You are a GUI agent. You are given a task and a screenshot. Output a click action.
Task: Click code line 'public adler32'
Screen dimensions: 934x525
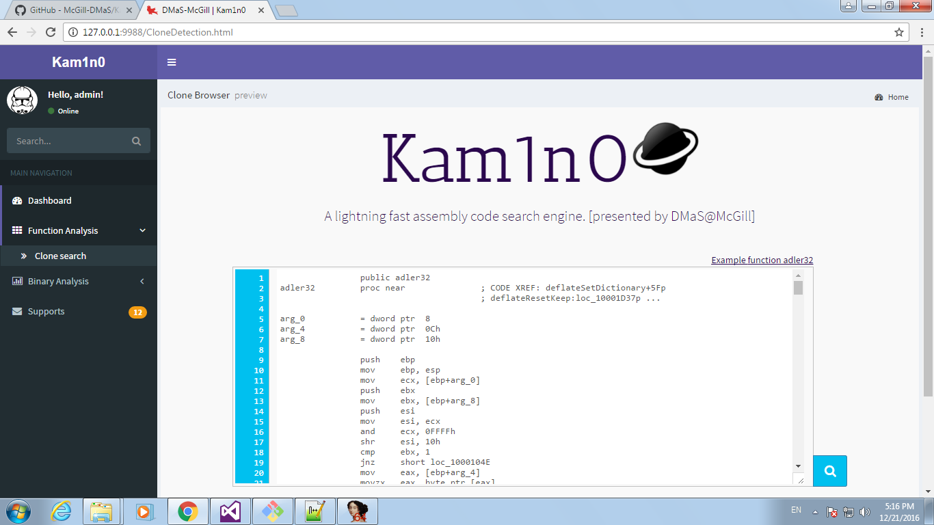pos(395,278)
